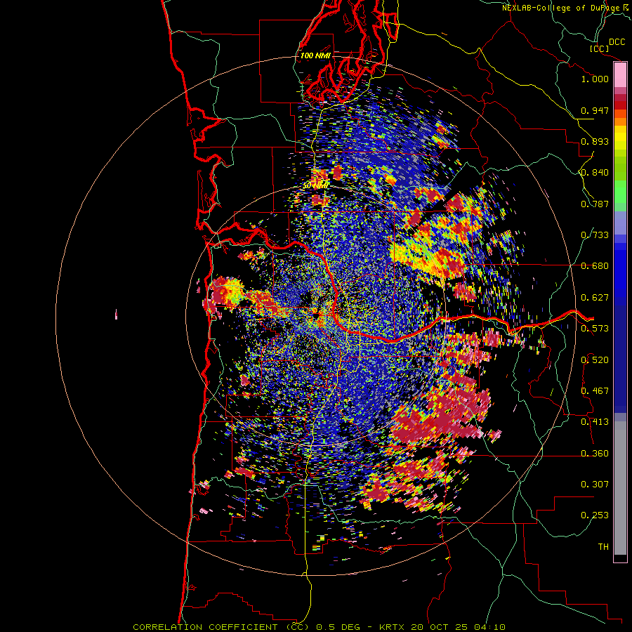Click the isolated pink echo over the ocean
The height and width of the screenshot is (632, 632).
117,315
